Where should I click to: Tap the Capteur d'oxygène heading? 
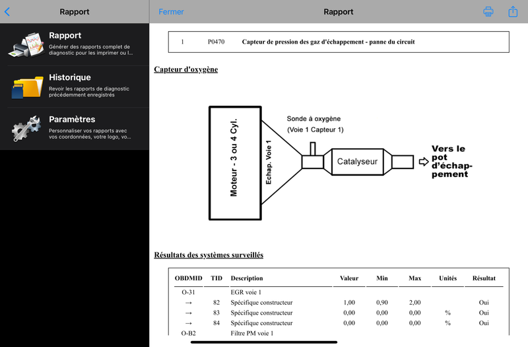(x=185, y=69)
